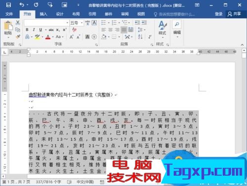Undo the last action
Viewport: 247px width, 186px height.
22,5
